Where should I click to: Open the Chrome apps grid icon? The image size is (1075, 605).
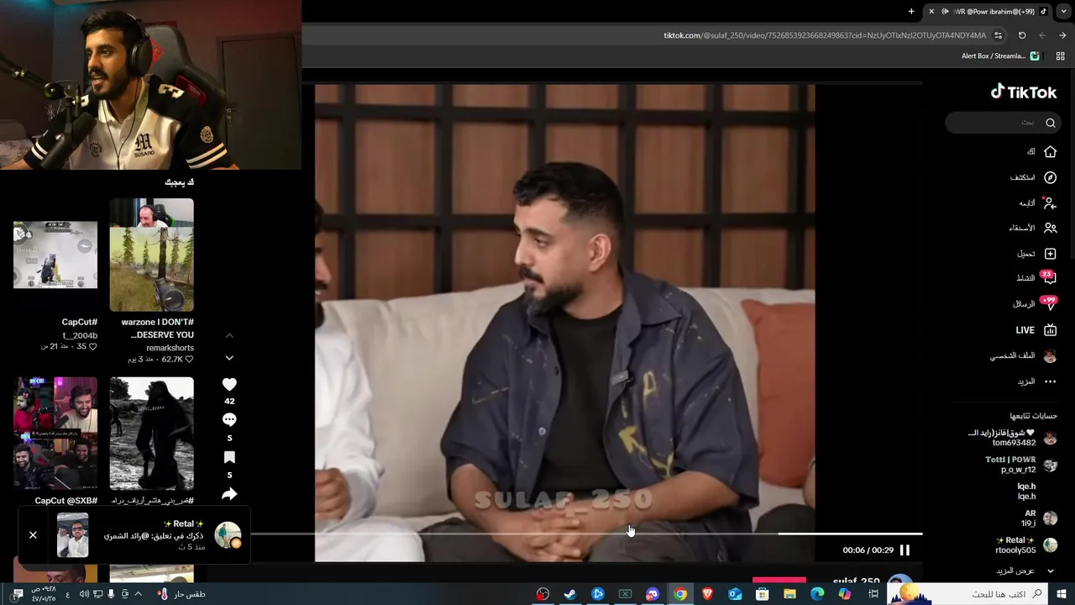click(x=1062, y=56)
